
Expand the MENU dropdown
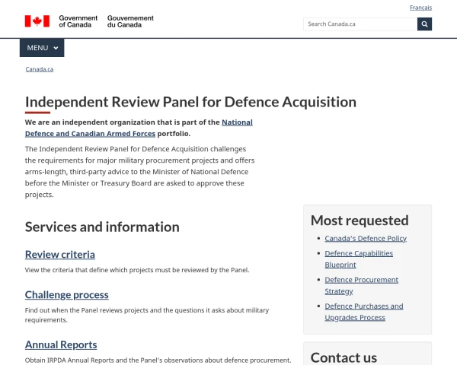point(42,48)
